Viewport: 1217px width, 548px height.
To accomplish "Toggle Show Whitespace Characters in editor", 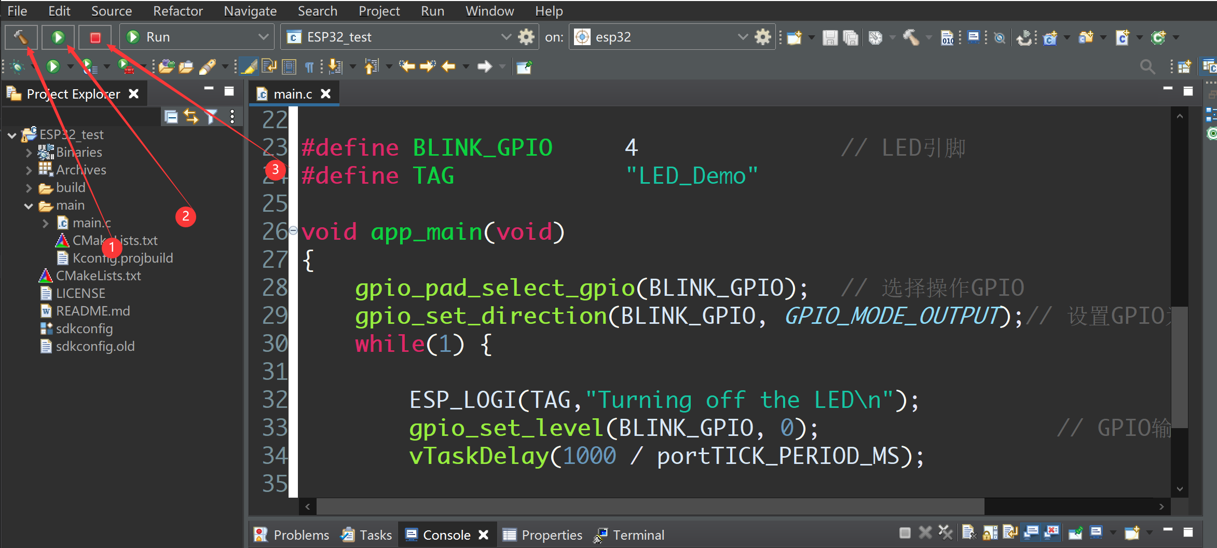I will [x=309, y=66].
